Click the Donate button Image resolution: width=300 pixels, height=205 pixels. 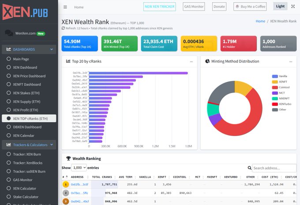click(x=219, y=7)
